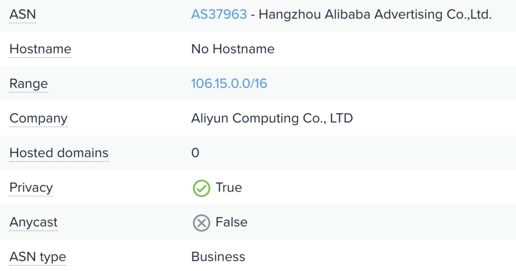Click the Aliyun Computing Co., LTD text

pos(271,119)
